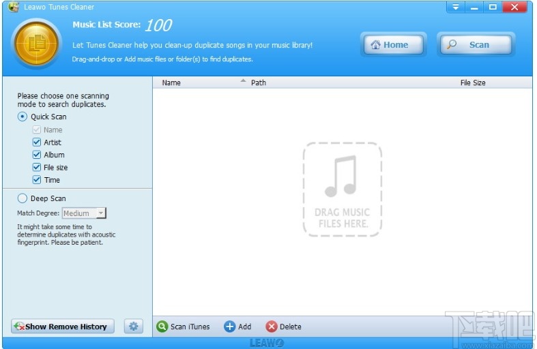
Task: Click the red X Delete icon
Action: 272,327
